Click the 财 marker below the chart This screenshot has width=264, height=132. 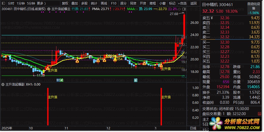(58, 80)
